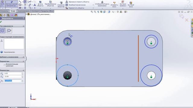Toggle Вспомогательная геометрия checkbox
The image size is (193, 108).
click(x=5, y=65)
